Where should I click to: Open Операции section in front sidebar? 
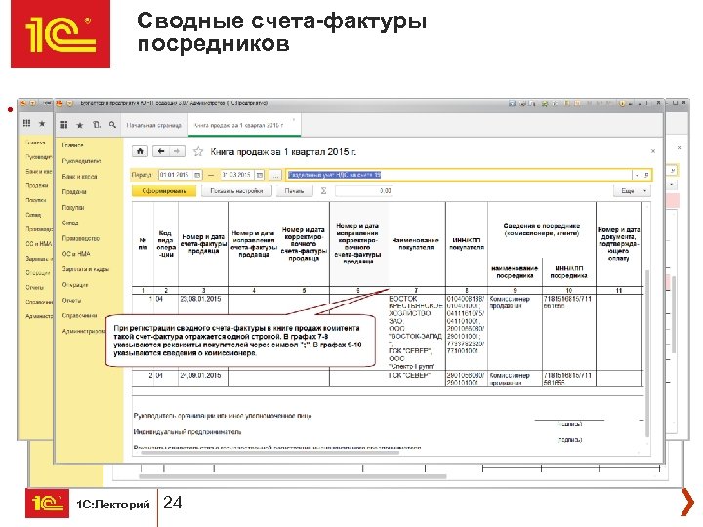point(75,285)
